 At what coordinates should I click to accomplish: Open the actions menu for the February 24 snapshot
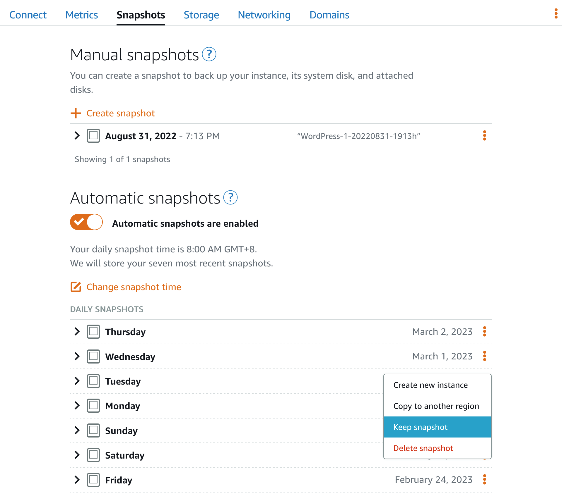tap(485, 479)
